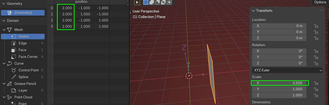The width and height of the screenshot is (329, 105).
Task: Select the Face Corner domain row
Action: [x=23, y=57]
